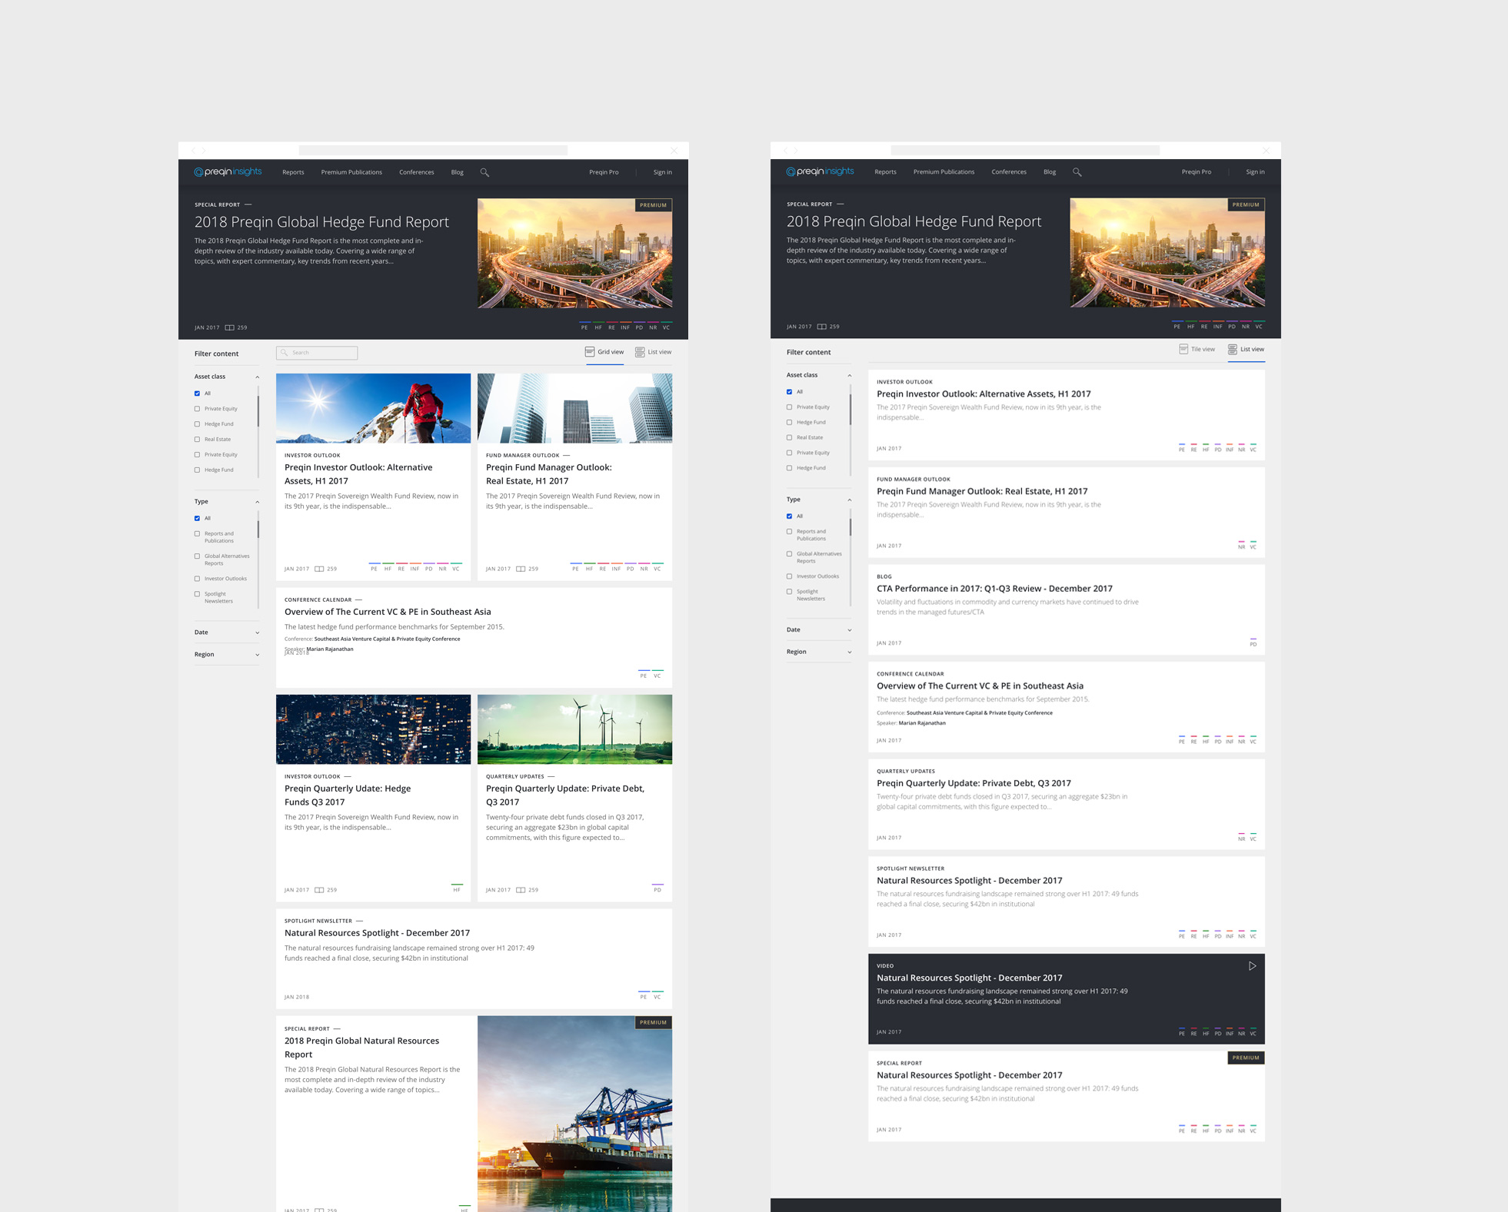
Task: Toggle Asset class All checkbox in right window
Action: pos(790,392)
